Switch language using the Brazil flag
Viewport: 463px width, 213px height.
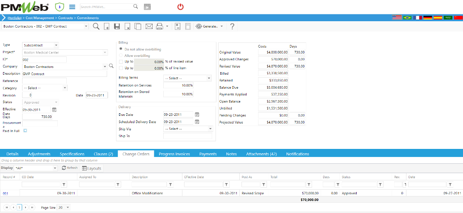pos(407,18)
